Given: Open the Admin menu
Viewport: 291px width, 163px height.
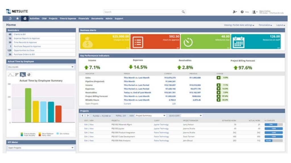Looking at the screenshot, I should coord(109,18).
